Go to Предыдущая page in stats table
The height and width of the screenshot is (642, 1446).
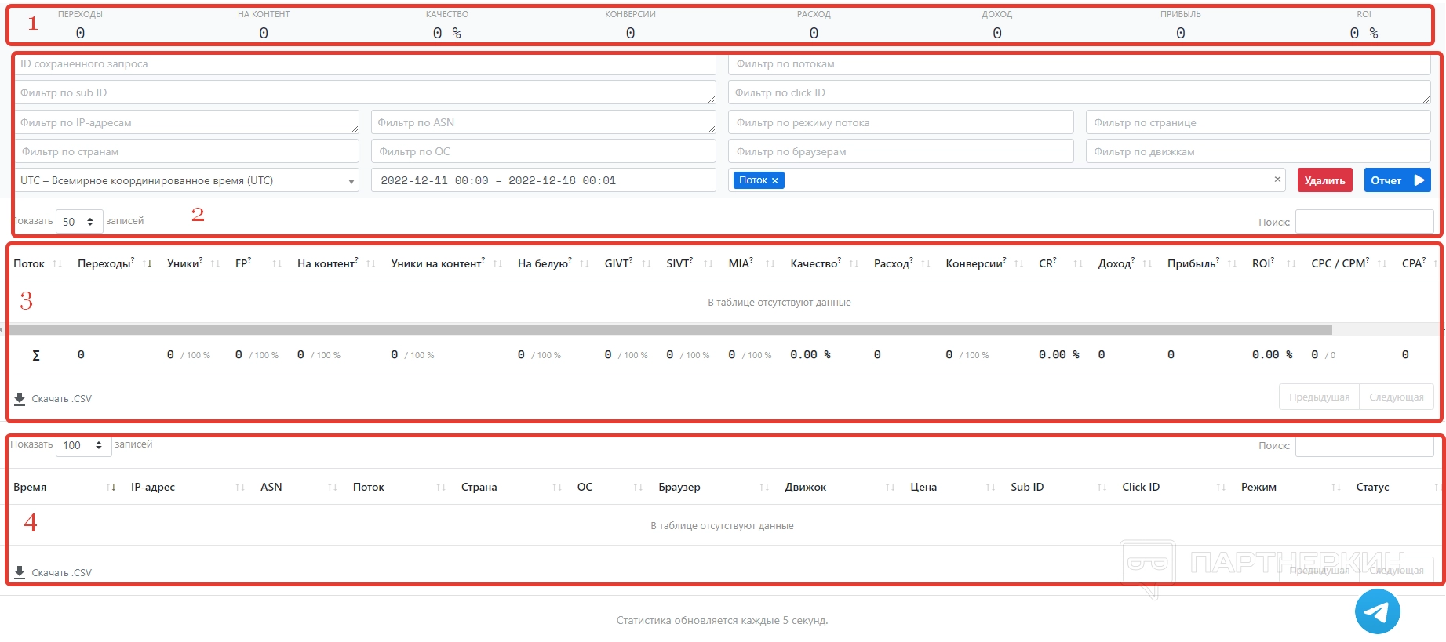tap(1319, 397)
